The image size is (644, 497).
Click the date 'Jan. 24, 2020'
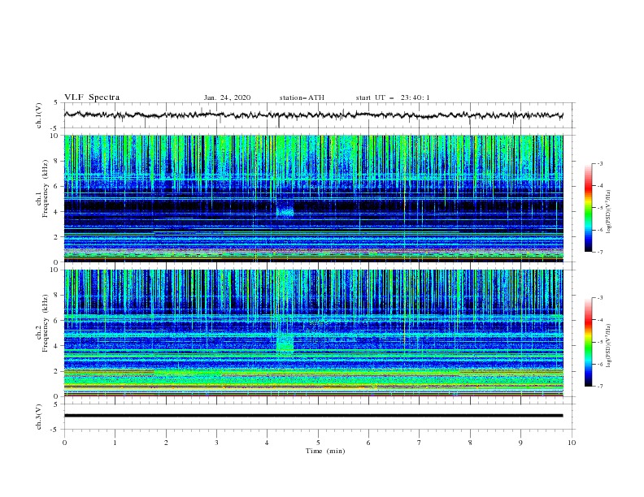(x=227, y=97)
